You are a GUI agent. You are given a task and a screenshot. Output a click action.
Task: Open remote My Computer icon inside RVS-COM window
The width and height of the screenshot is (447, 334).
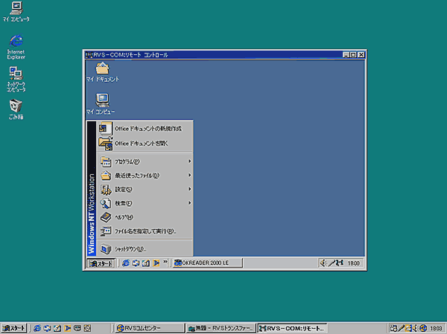pos(102,99)
